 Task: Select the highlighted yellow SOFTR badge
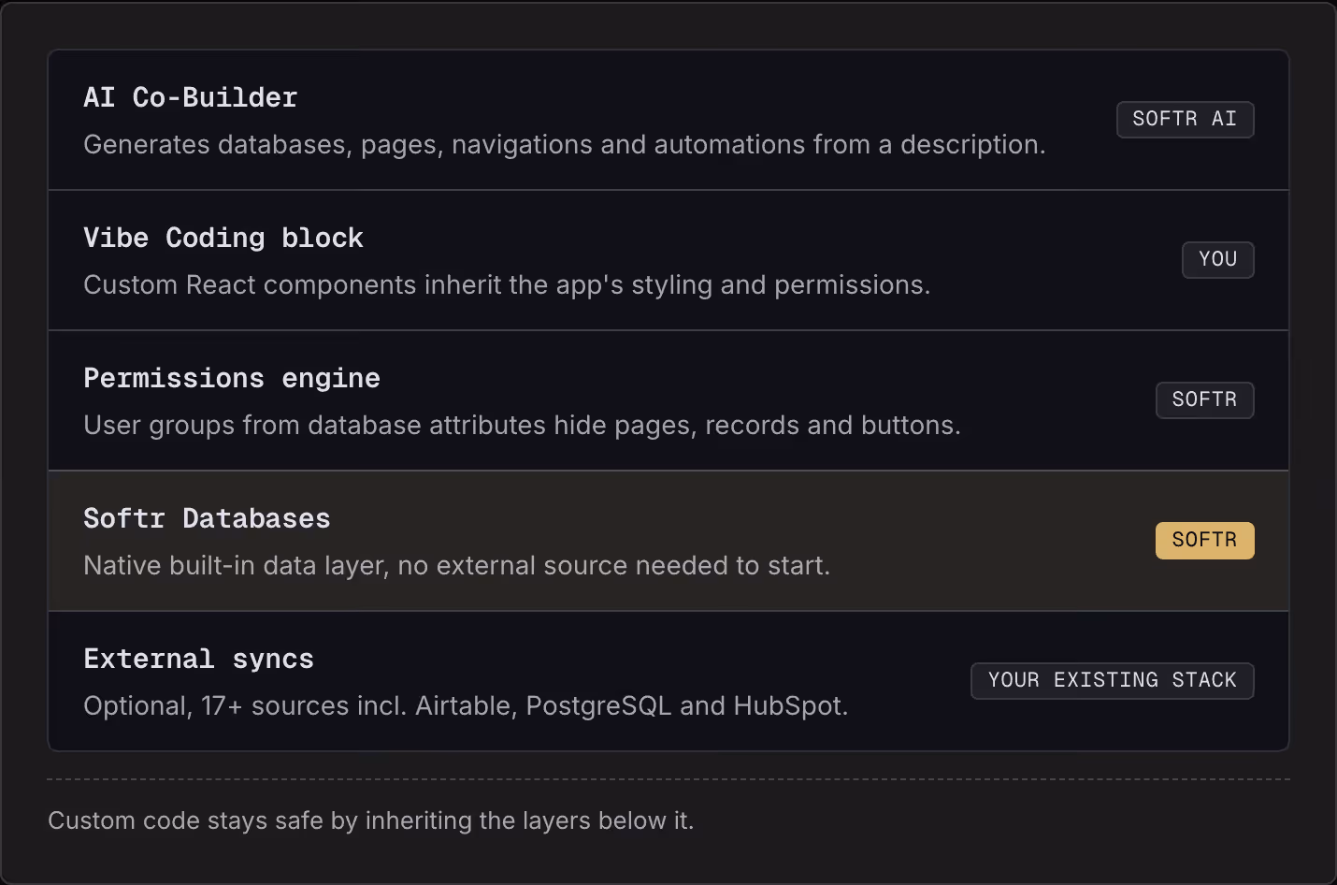coord(1204,540)
